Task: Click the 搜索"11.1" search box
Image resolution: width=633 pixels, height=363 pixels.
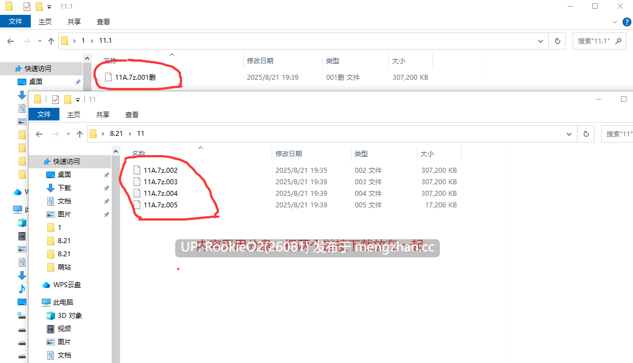Action: pyautogui.click(x=599, y=41)
